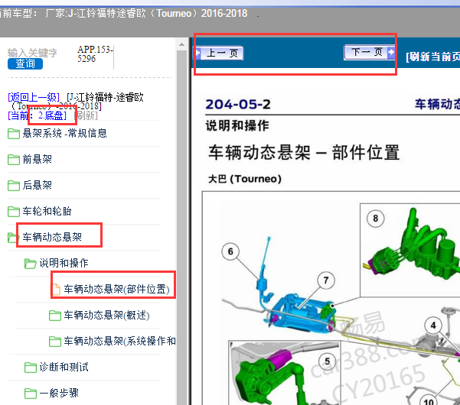This screenshot has width=460, height=405.
Task: Click the 说明和操作 page subheading
Action: 237,125
